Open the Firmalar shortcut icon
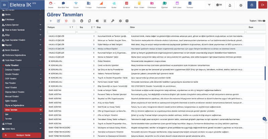268x139 pixels. pos(88,5)
